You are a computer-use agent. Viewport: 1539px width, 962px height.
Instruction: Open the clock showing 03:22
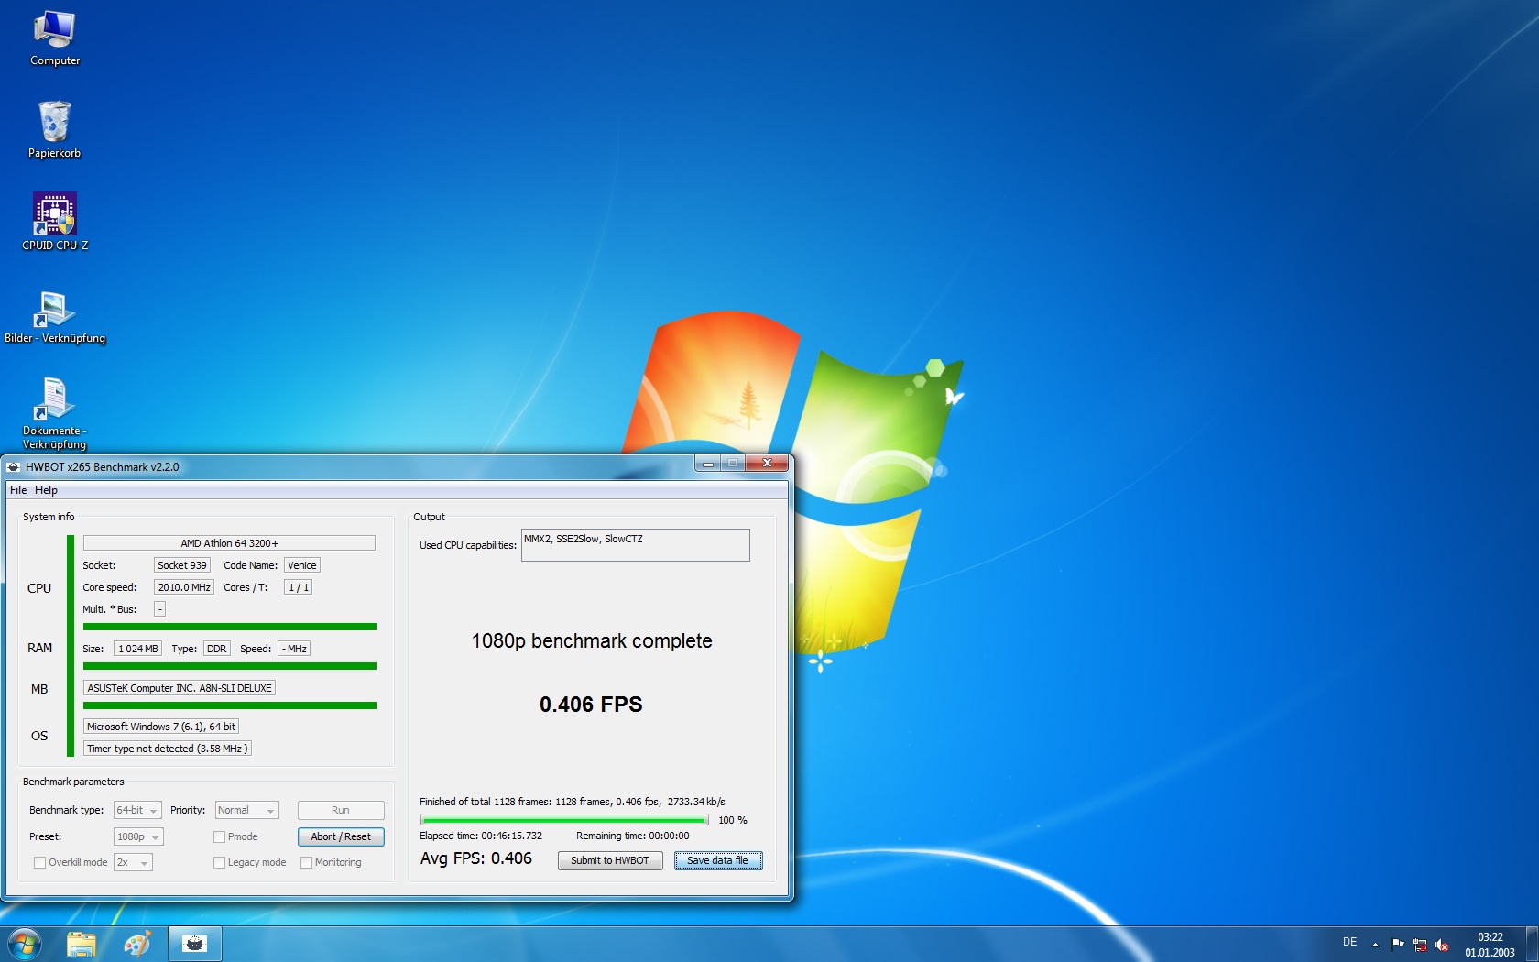(x=1490, y=945)
